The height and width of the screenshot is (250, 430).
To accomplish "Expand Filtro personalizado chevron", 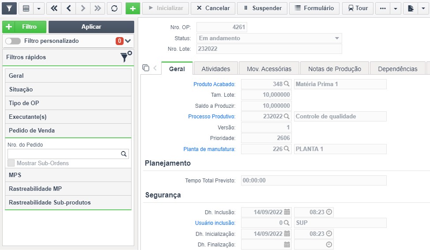I will click(x=128, y=41).
